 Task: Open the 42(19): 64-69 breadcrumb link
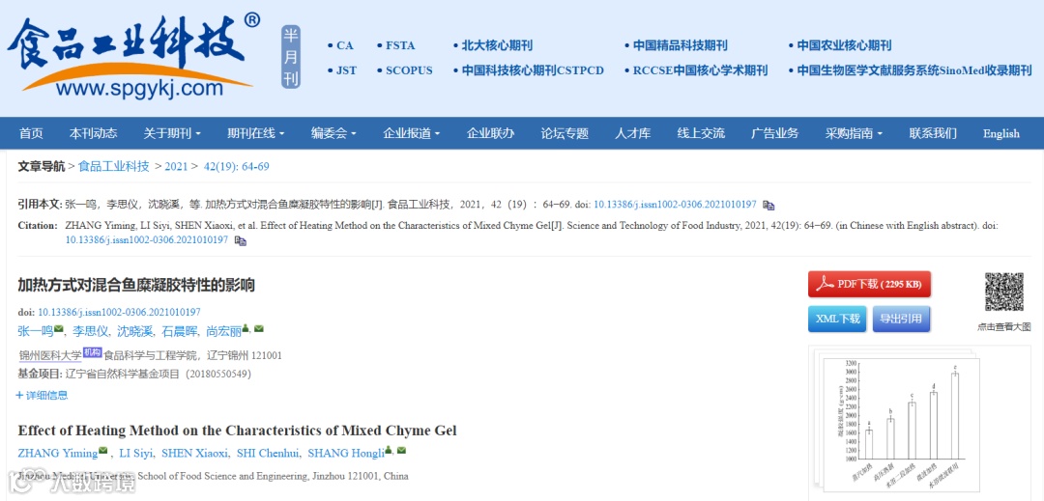coord(237,167)
